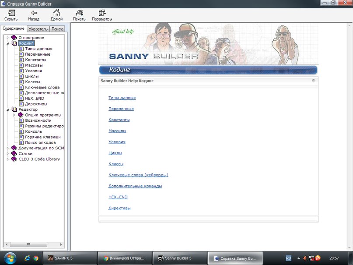Expand the Статьи tree node
The image size is (353, 265).
point(8,154)
